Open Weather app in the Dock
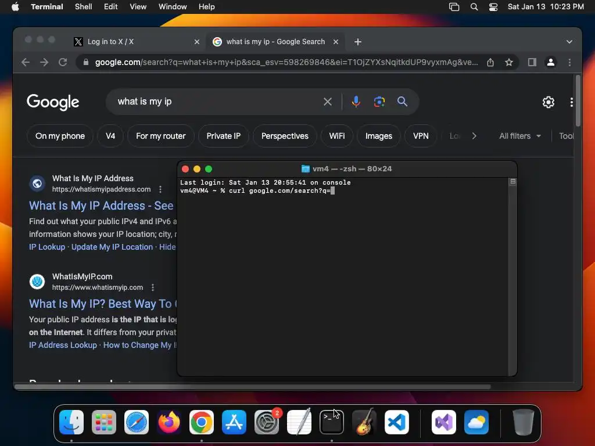595x446 pixels. click(476, 422)
